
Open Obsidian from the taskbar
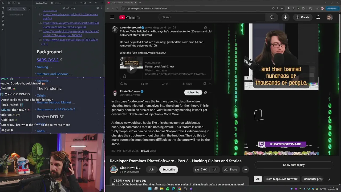[x=191, y=189]
